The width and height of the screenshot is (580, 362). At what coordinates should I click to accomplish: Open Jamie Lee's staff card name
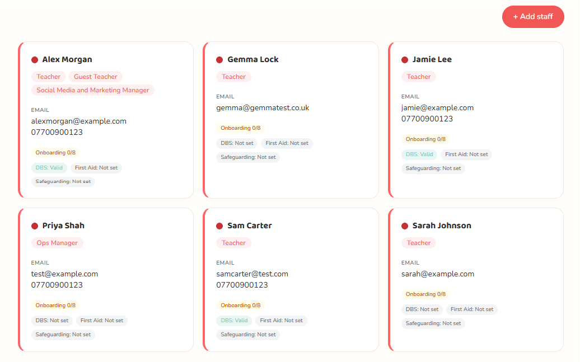tap(432, 59)
